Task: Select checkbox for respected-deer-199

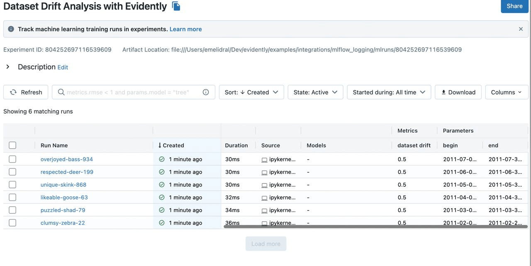Action: point(12,172)
